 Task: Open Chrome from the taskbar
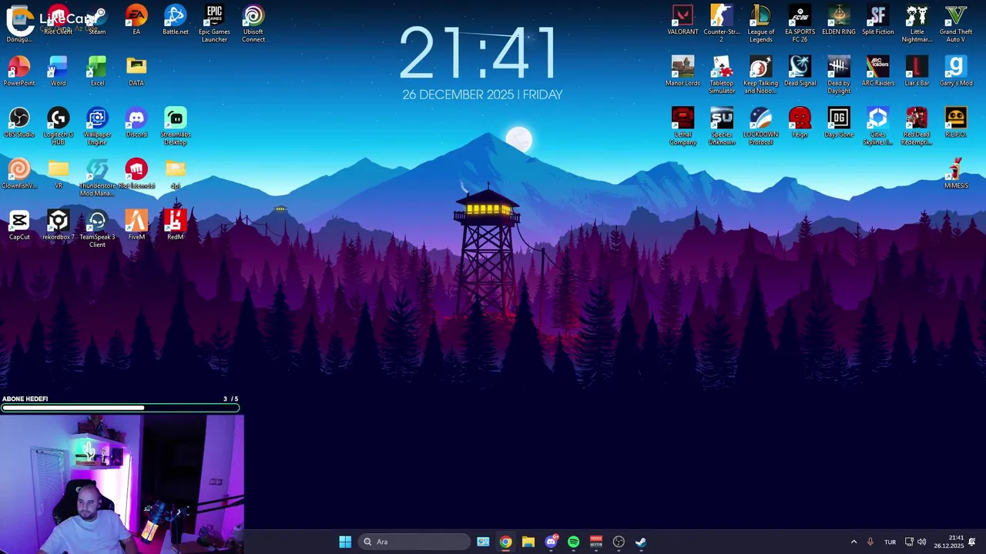click(x=505, y=542)
